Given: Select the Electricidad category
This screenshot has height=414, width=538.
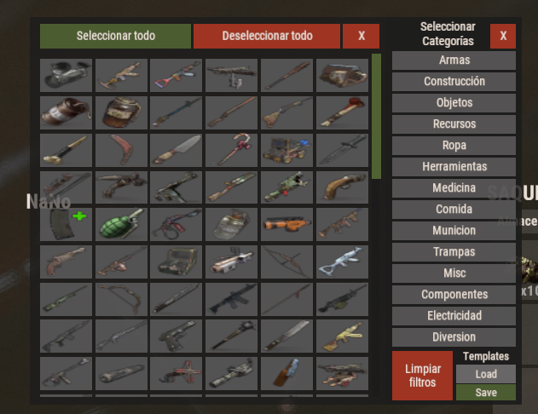Looking at the screenshot, I should [x=454, y=316].
